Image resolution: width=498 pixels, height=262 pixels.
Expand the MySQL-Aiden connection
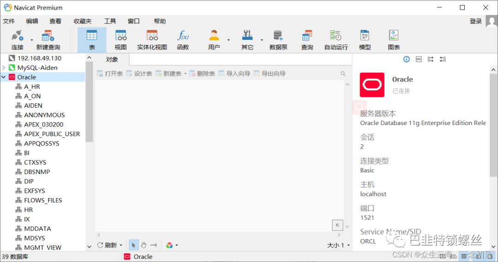pyautogui.click(x=4, y=68)
